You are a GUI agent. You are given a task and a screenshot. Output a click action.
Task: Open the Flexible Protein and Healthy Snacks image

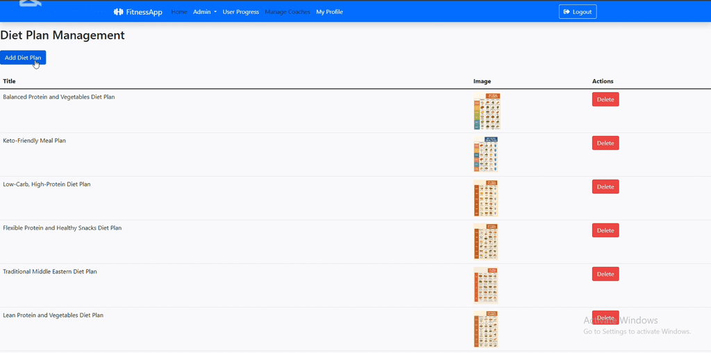coord(485,241)
